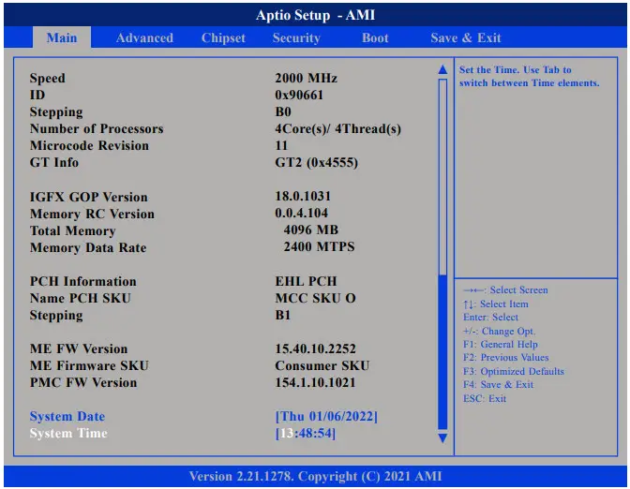Click the F3: Optimized Defaults hint
This screenshot has height=489, width=630.
(514, 372)
